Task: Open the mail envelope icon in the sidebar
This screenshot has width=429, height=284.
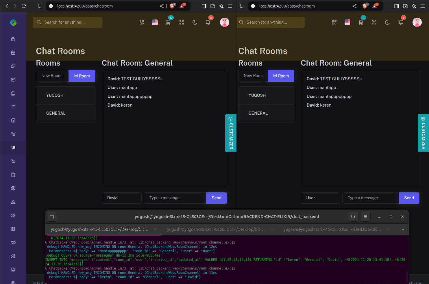Action: (13, 80)
